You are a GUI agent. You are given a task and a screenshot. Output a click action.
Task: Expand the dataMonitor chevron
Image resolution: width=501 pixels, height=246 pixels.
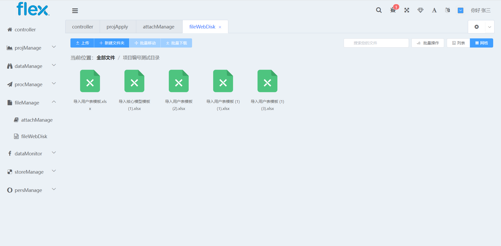point(54,153)
